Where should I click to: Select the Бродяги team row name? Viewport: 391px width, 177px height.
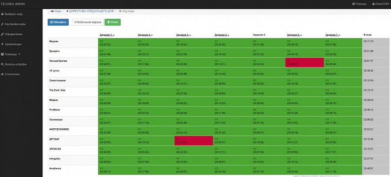click(54, 51)
